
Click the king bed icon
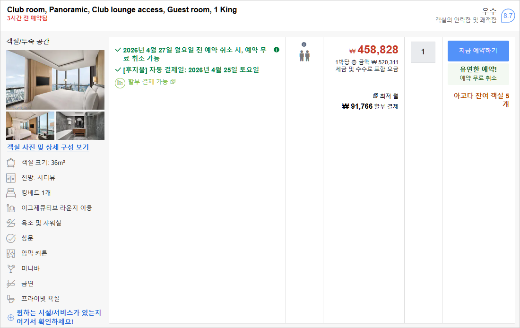(x=11, y=193)
